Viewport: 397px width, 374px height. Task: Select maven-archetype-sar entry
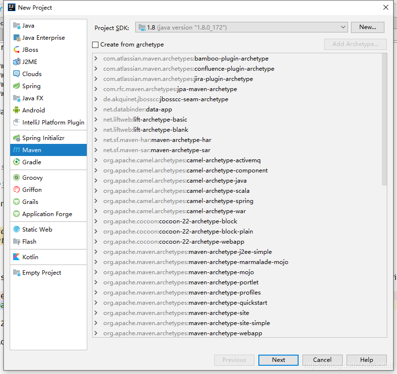237,150
